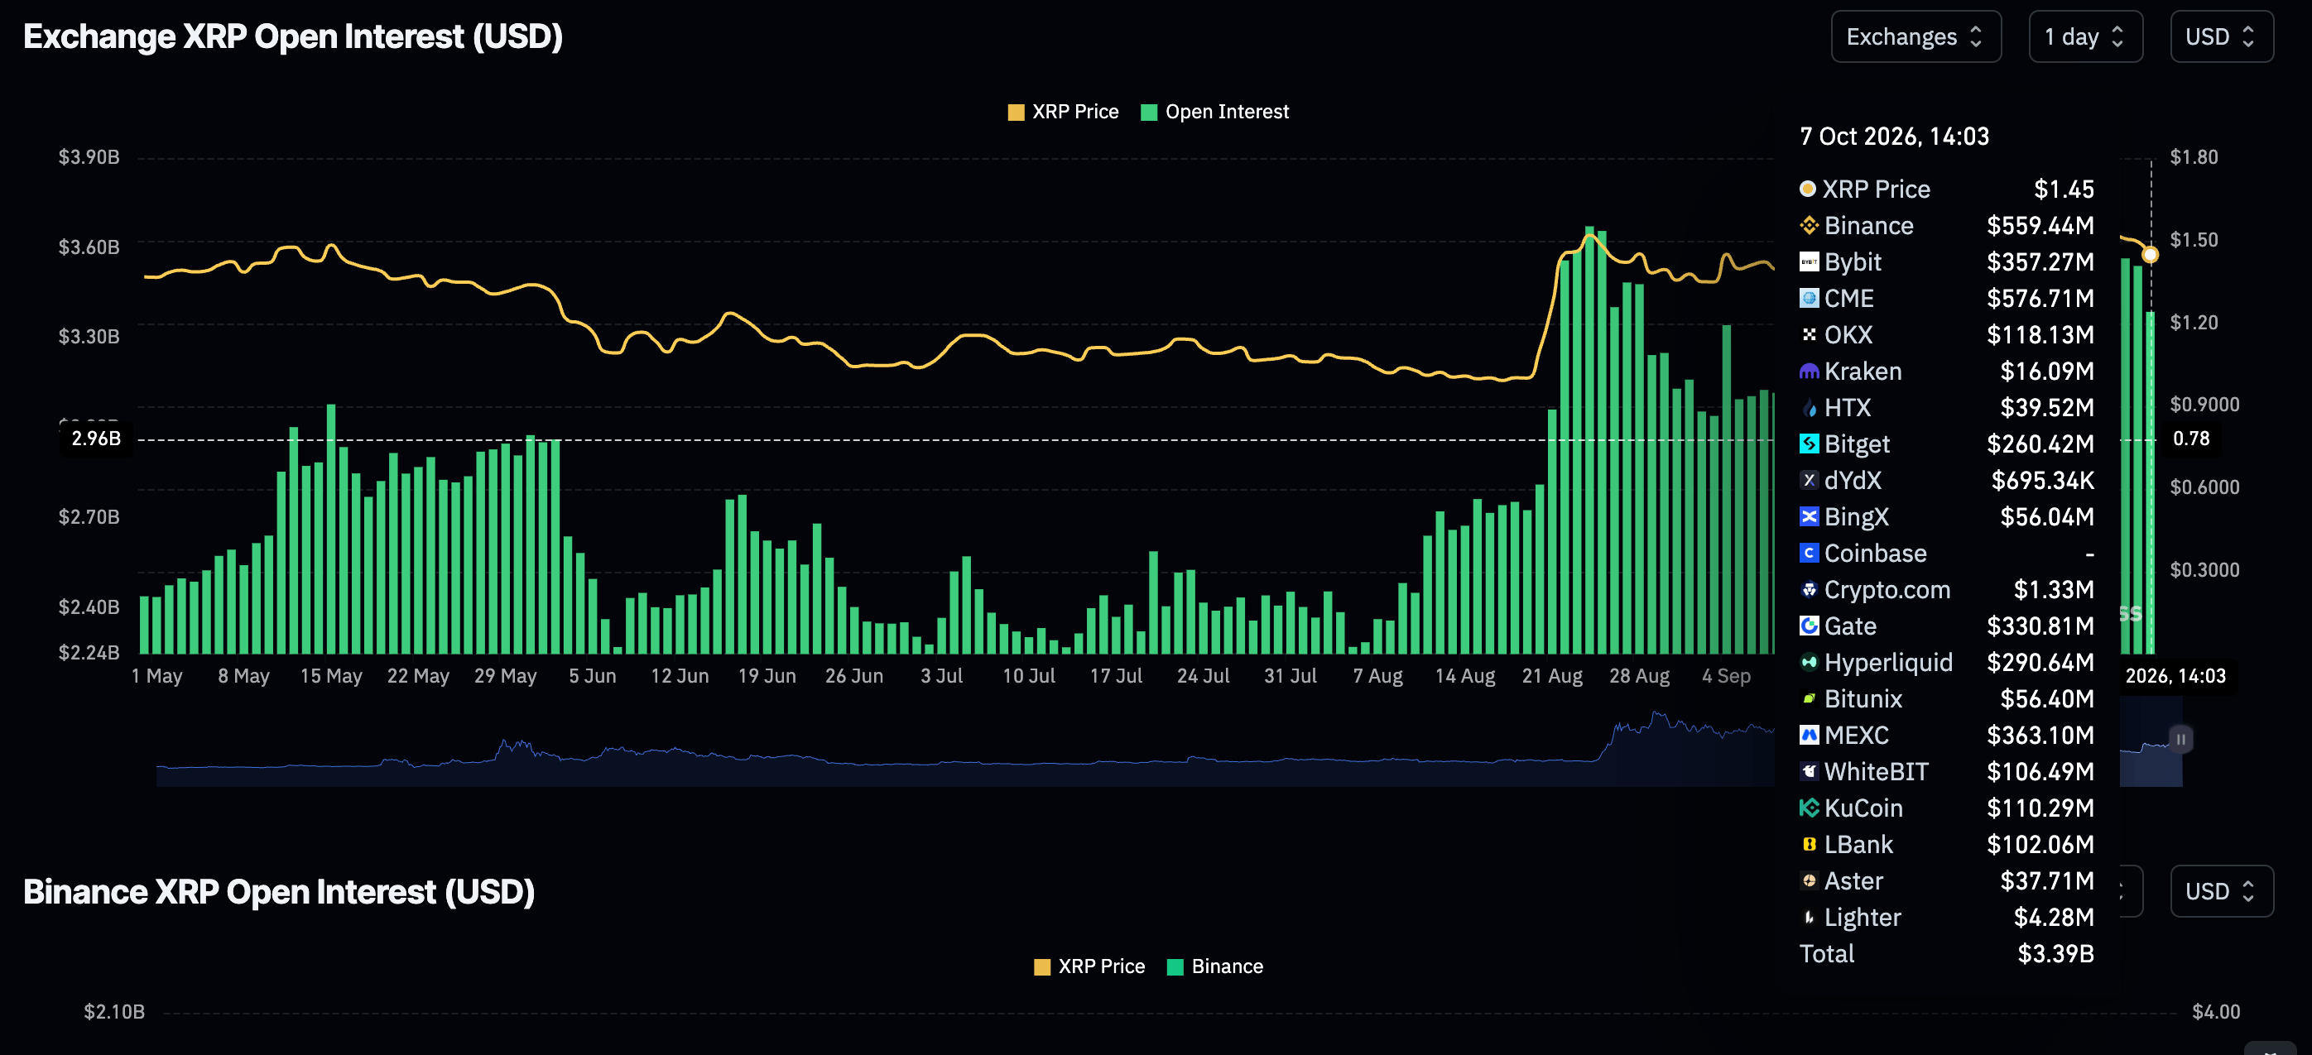Click the 7 Oct 2026, 14:03 tooltip date
Screen dimensions: 2312x1055
click(x=1894, y=137)
